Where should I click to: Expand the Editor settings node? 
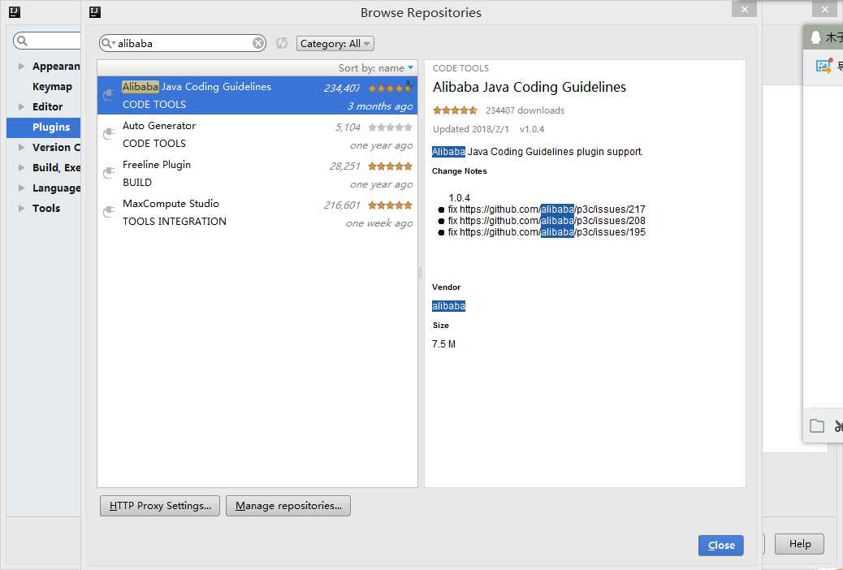pyautogui.click(x=21, y=106)
